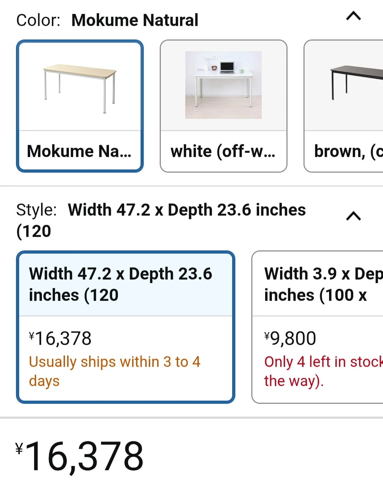Tap the "Color:" label text
This screenshot has width=383, height=484.
(38, 20)
